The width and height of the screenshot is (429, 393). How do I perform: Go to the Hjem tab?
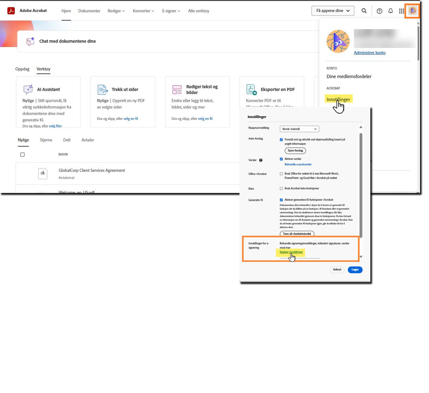click(66, 11)
